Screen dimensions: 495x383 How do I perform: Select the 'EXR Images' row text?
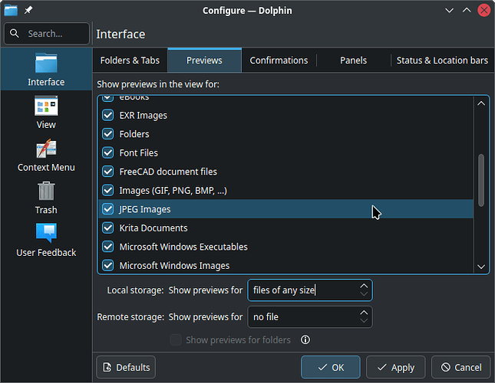[143, 115]
